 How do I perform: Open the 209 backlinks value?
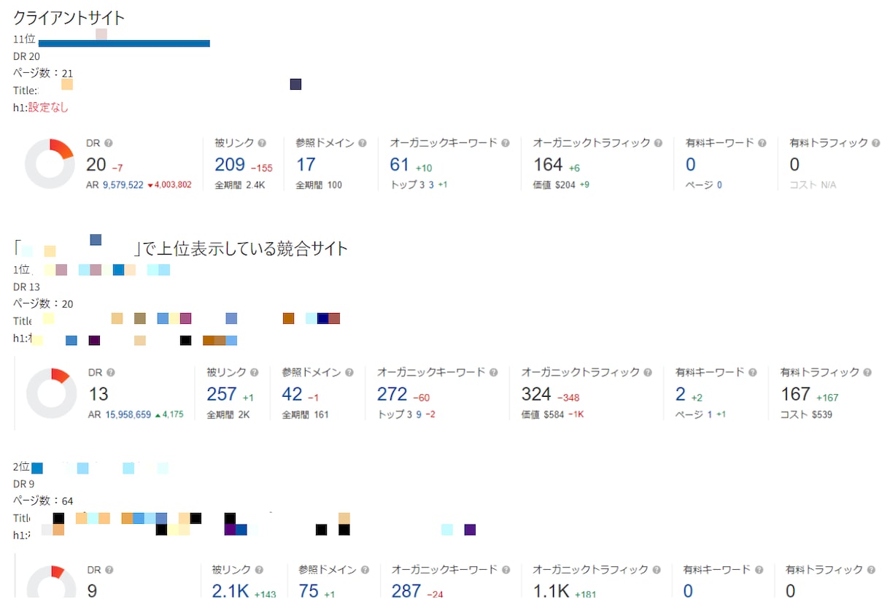(230, 165)
